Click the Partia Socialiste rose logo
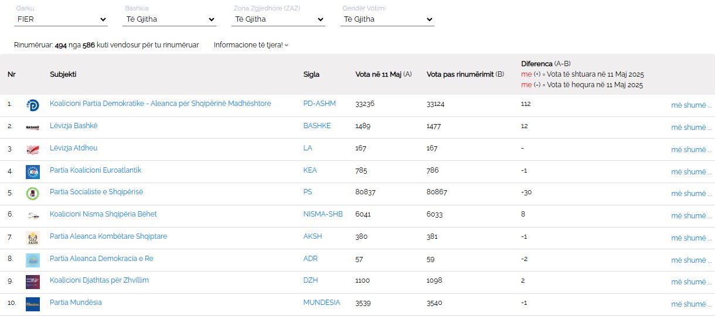This screenshot has height=316, width=715. pyautogui.click(x=33, y=194)
